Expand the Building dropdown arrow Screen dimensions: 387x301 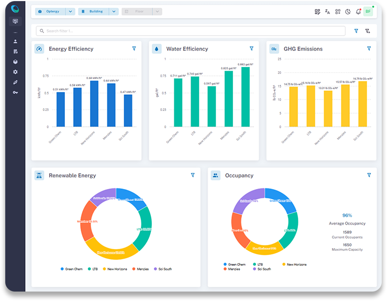(114, 12)
